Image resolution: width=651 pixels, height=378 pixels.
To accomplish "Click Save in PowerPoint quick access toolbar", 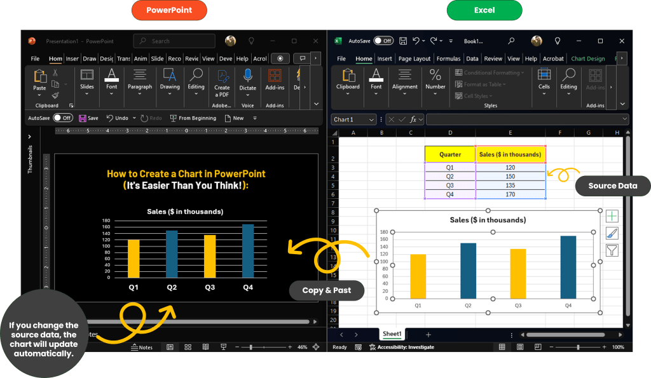I will pyautogui.click(x=88, y=118).
